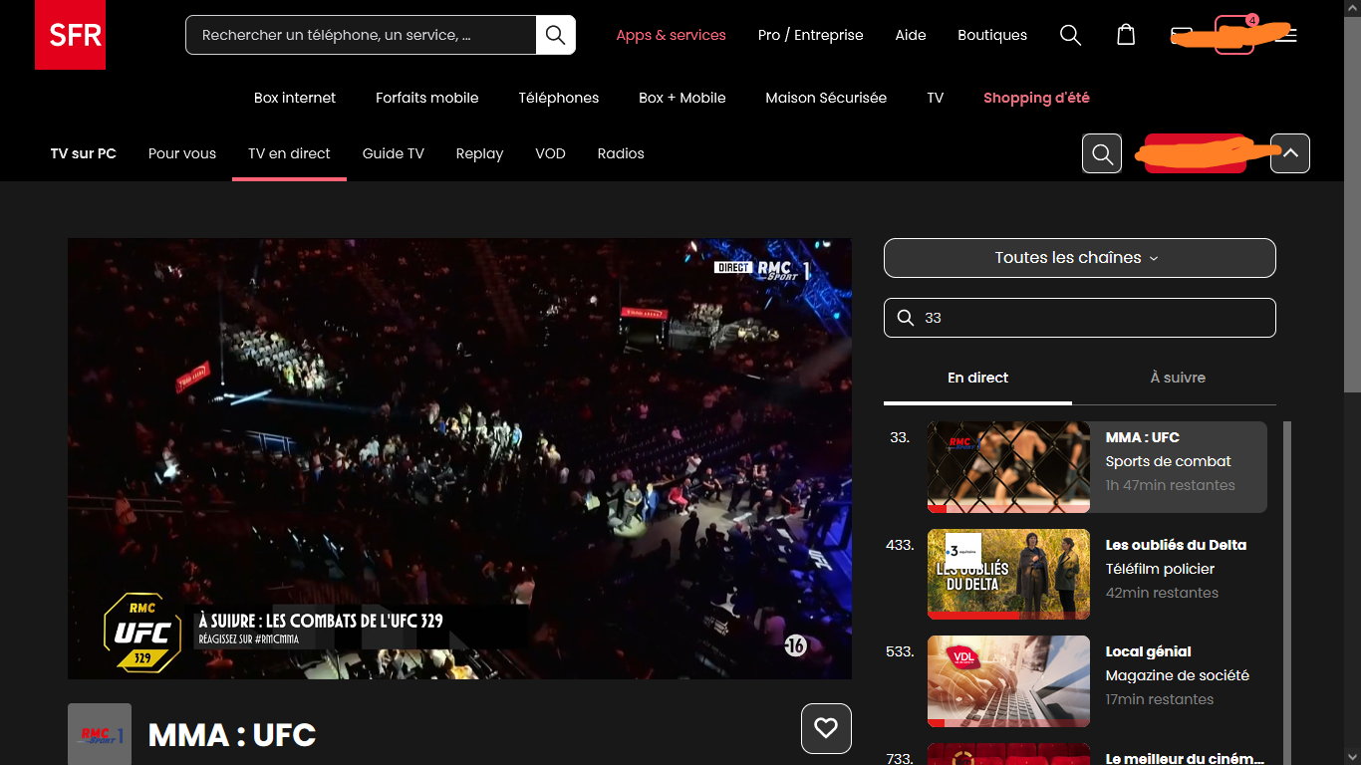Click channel number 533. in the list

[900, 651]
